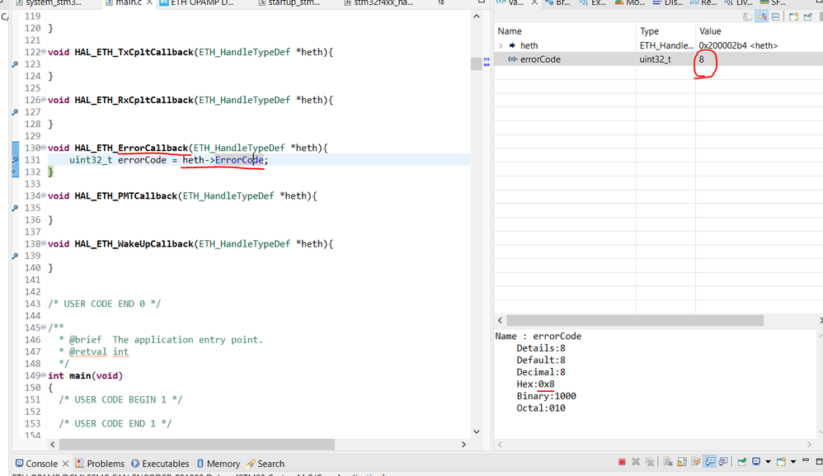Switch to the Registers view tab
Image resolution: width=823 pixels, height=476 pixels.
703,3
